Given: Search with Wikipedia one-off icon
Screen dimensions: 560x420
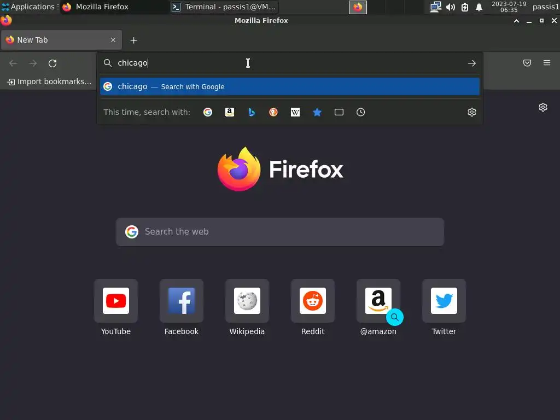Looking at the screenshot, I should click(x=295, y=112).
